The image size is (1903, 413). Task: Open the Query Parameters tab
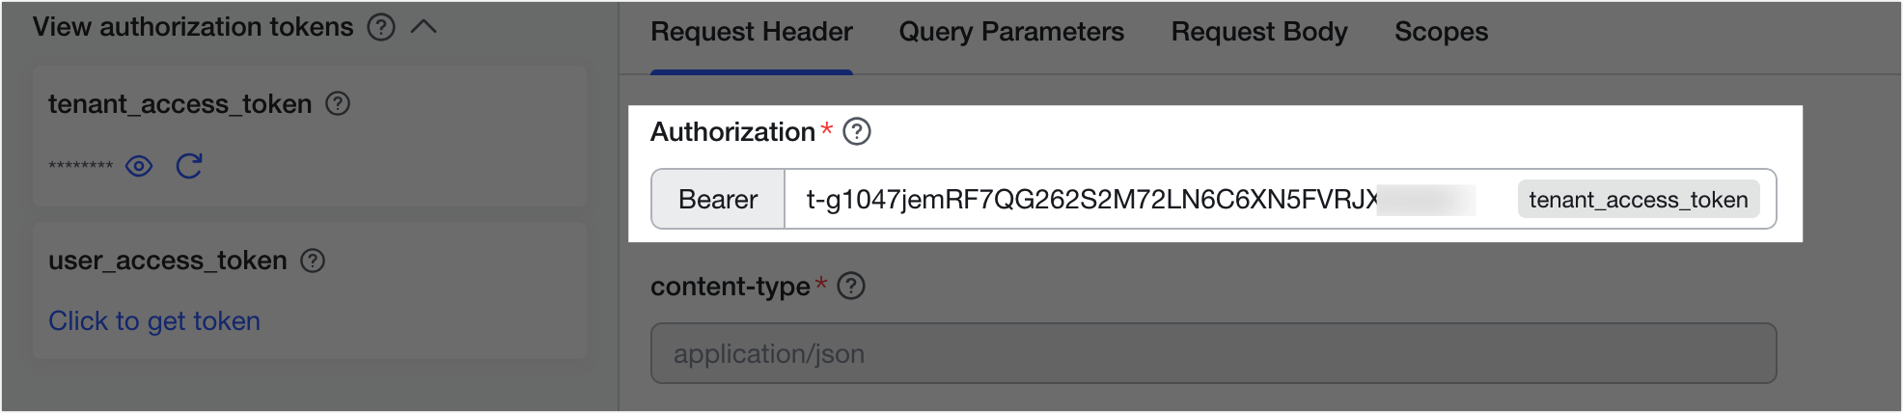click(x=1011, y=32)
